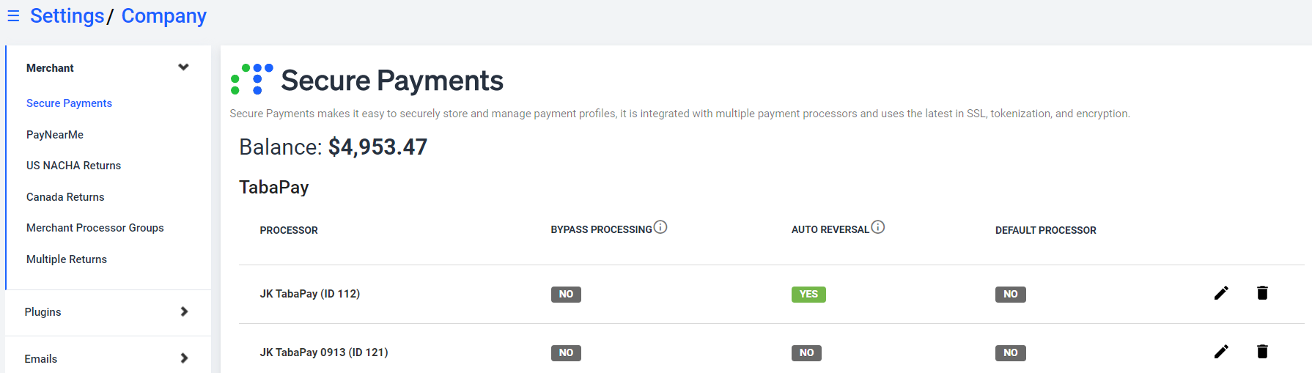Open Multiple Returns
This screenshot has height=373, width=1312.
point(67,259)
